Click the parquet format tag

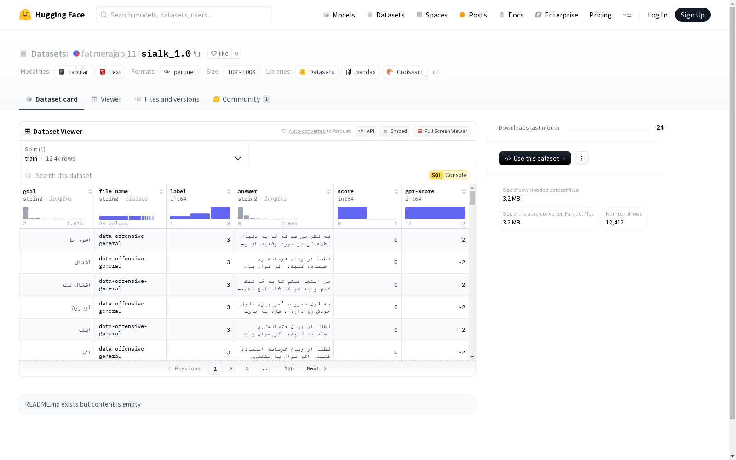(180, 72)
